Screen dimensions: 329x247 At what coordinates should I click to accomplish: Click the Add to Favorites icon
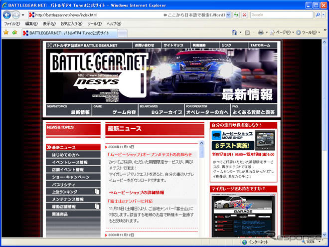[x=14, y=32]
